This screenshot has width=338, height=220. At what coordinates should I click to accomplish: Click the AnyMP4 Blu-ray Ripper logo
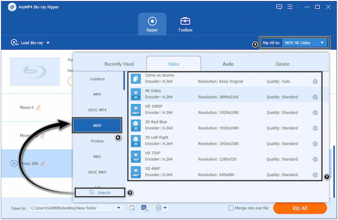pyautogui.click(x=12, y=7)
